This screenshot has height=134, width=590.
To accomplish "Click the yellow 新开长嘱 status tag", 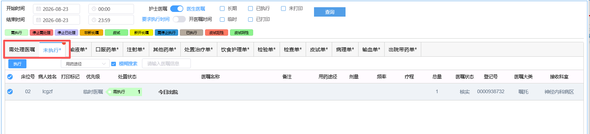I will tap(141, 33).
